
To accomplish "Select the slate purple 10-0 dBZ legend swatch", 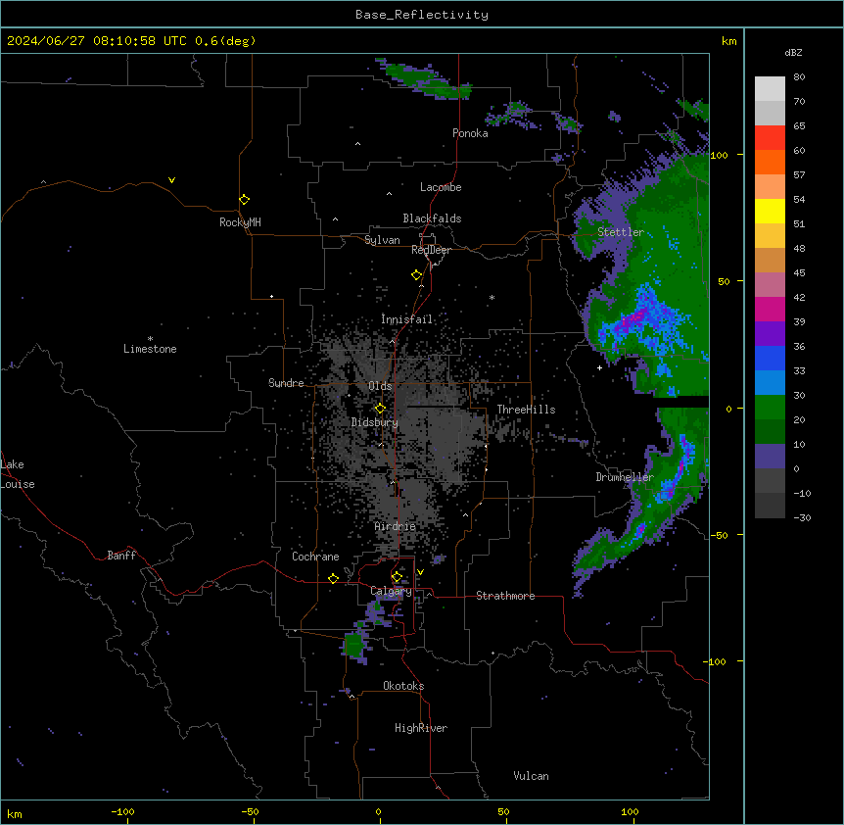I will click(770, 457).
